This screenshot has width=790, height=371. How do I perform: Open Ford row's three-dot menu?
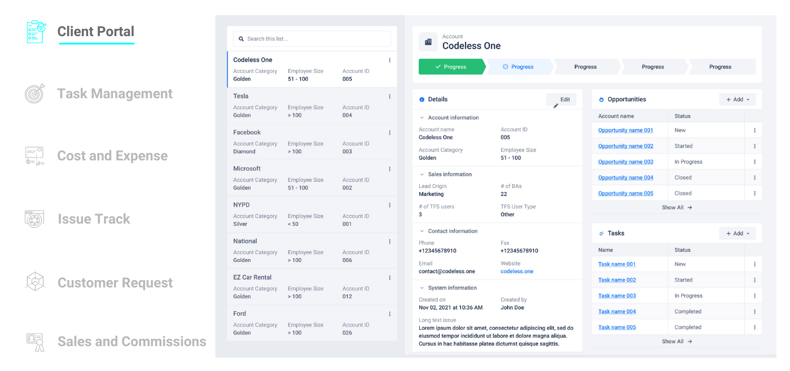(389, 313)
